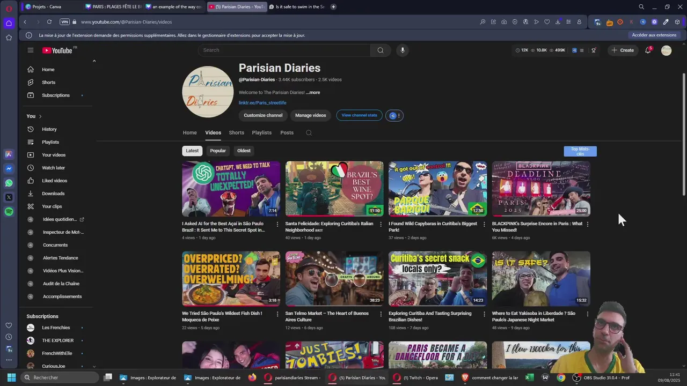Select the Oldest filter chip
687x386 pixels.
coord(244,151)
